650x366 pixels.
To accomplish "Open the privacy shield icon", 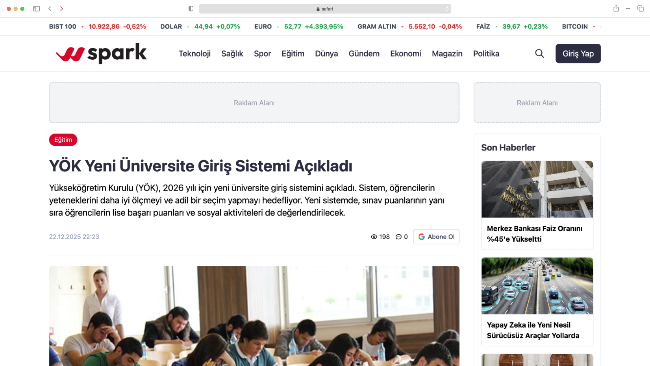I will tap(191, 9).
